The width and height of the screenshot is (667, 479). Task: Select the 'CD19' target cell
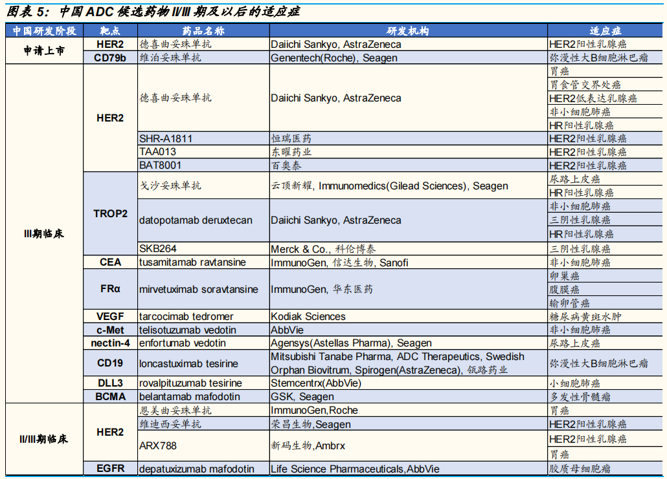110,363
